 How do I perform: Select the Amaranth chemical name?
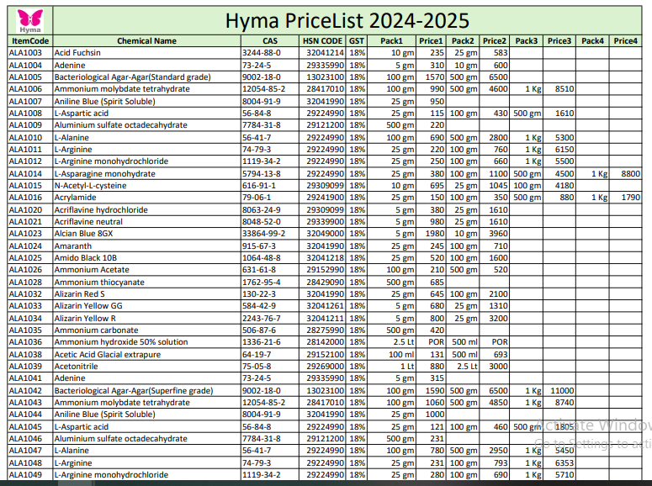pos(72,246)
